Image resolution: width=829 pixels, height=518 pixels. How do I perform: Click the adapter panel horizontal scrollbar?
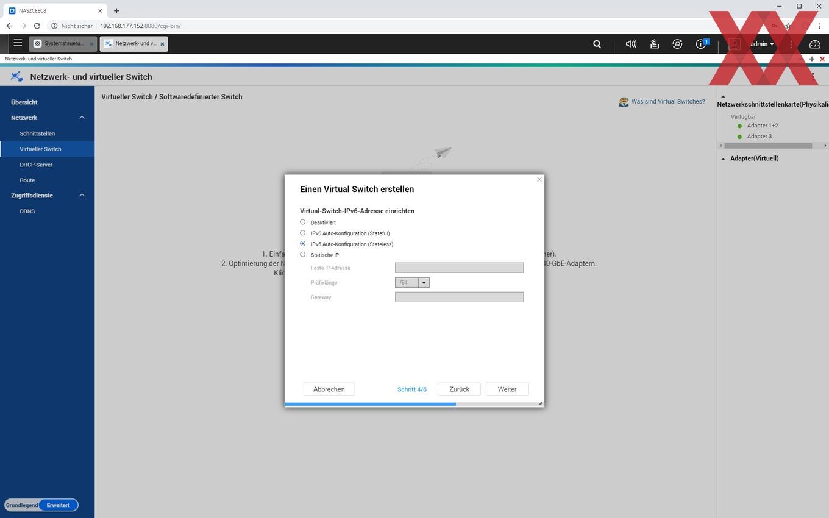point(768,146)
